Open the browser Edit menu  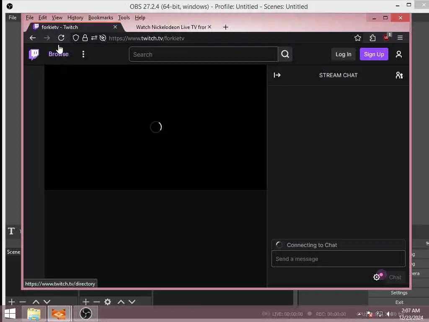(42, 18)
